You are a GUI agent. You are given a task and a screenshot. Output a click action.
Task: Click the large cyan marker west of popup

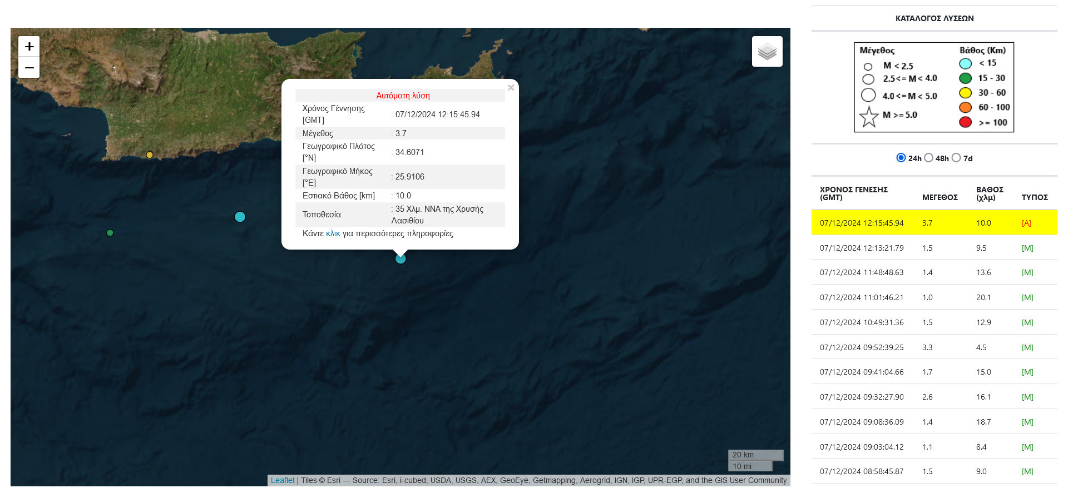click(240, 217)
